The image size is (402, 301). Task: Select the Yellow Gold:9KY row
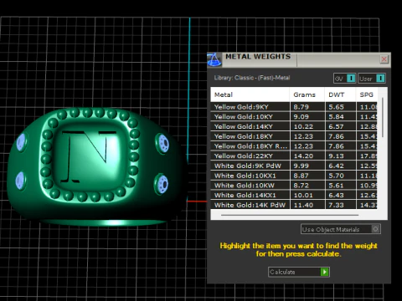click(294, 107)
